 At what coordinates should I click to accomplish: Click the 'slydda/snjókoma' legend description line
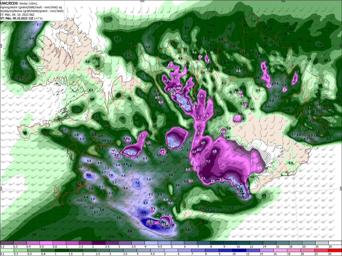click(x=32, y=11)
